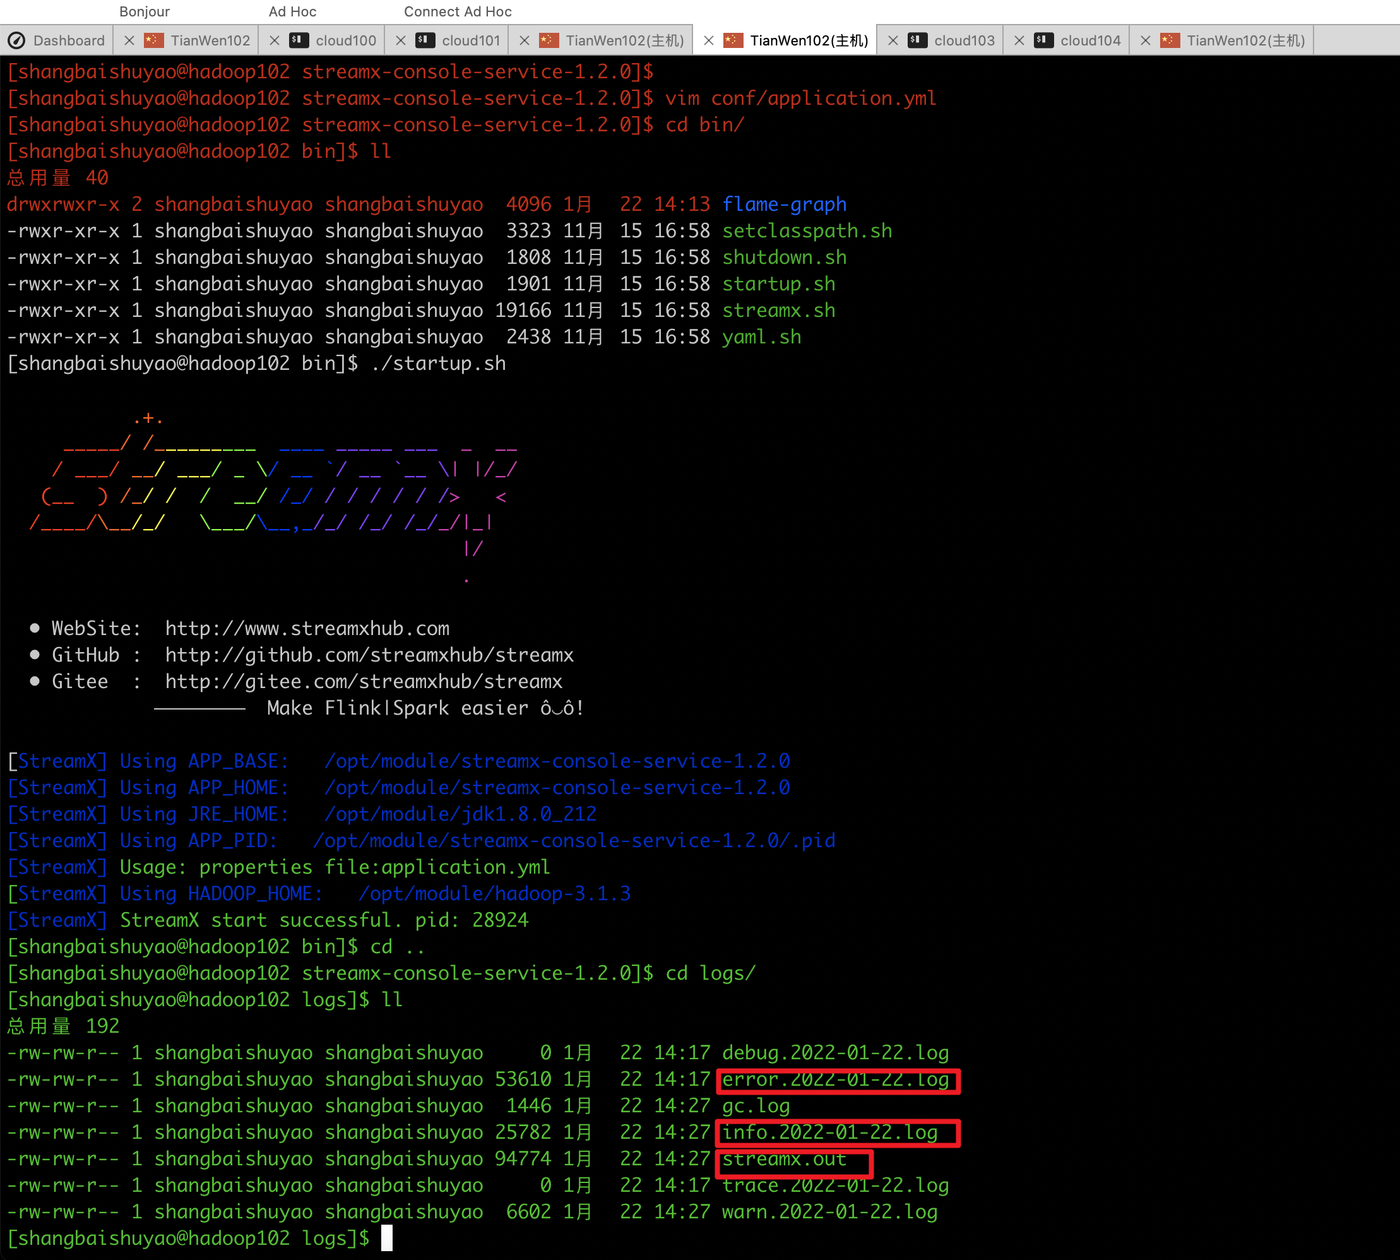Click the streamx.sh file name
This screenshot has height=1260, width=1400.
pos(778,310)
